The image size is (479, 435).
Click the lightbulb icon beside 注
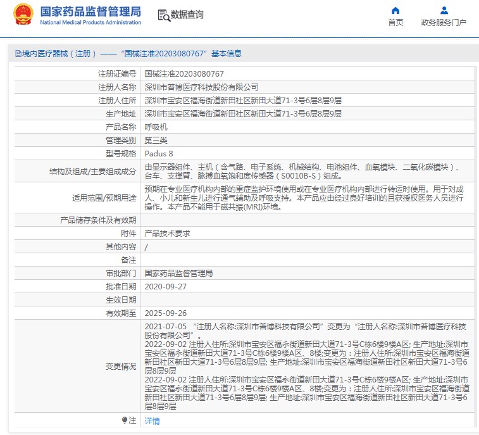click(x=124, y=420)
